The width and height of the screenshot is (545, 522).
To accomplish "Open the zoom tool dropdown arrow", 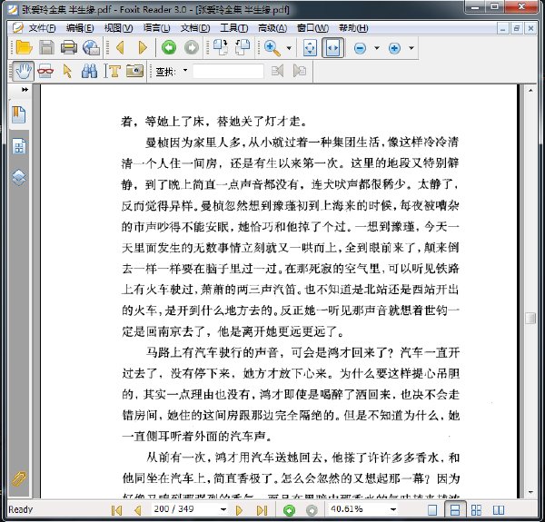I will (x=289, y=48).
